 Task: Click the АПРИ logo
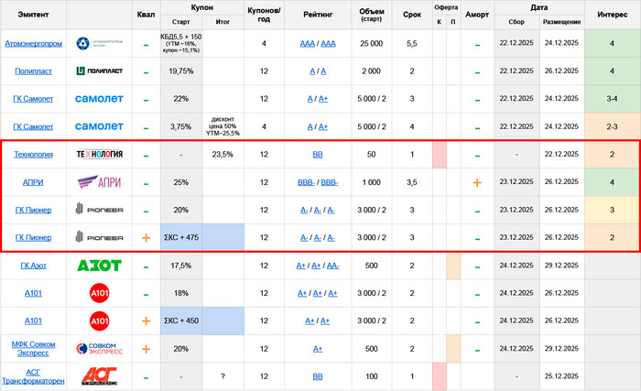(x=98, y=182)
